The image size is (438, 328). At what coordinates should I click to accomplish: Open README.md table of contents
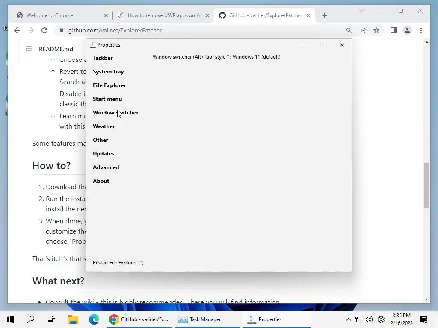[x=29, y=49]
